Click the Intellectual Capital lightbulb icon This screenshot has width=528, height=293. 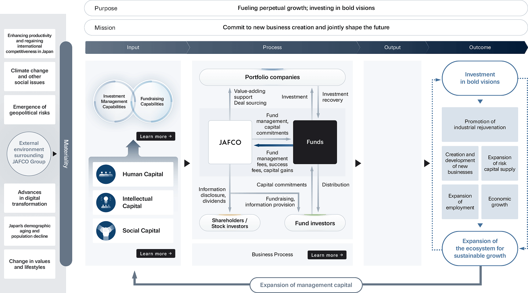[x=106, y=203]
